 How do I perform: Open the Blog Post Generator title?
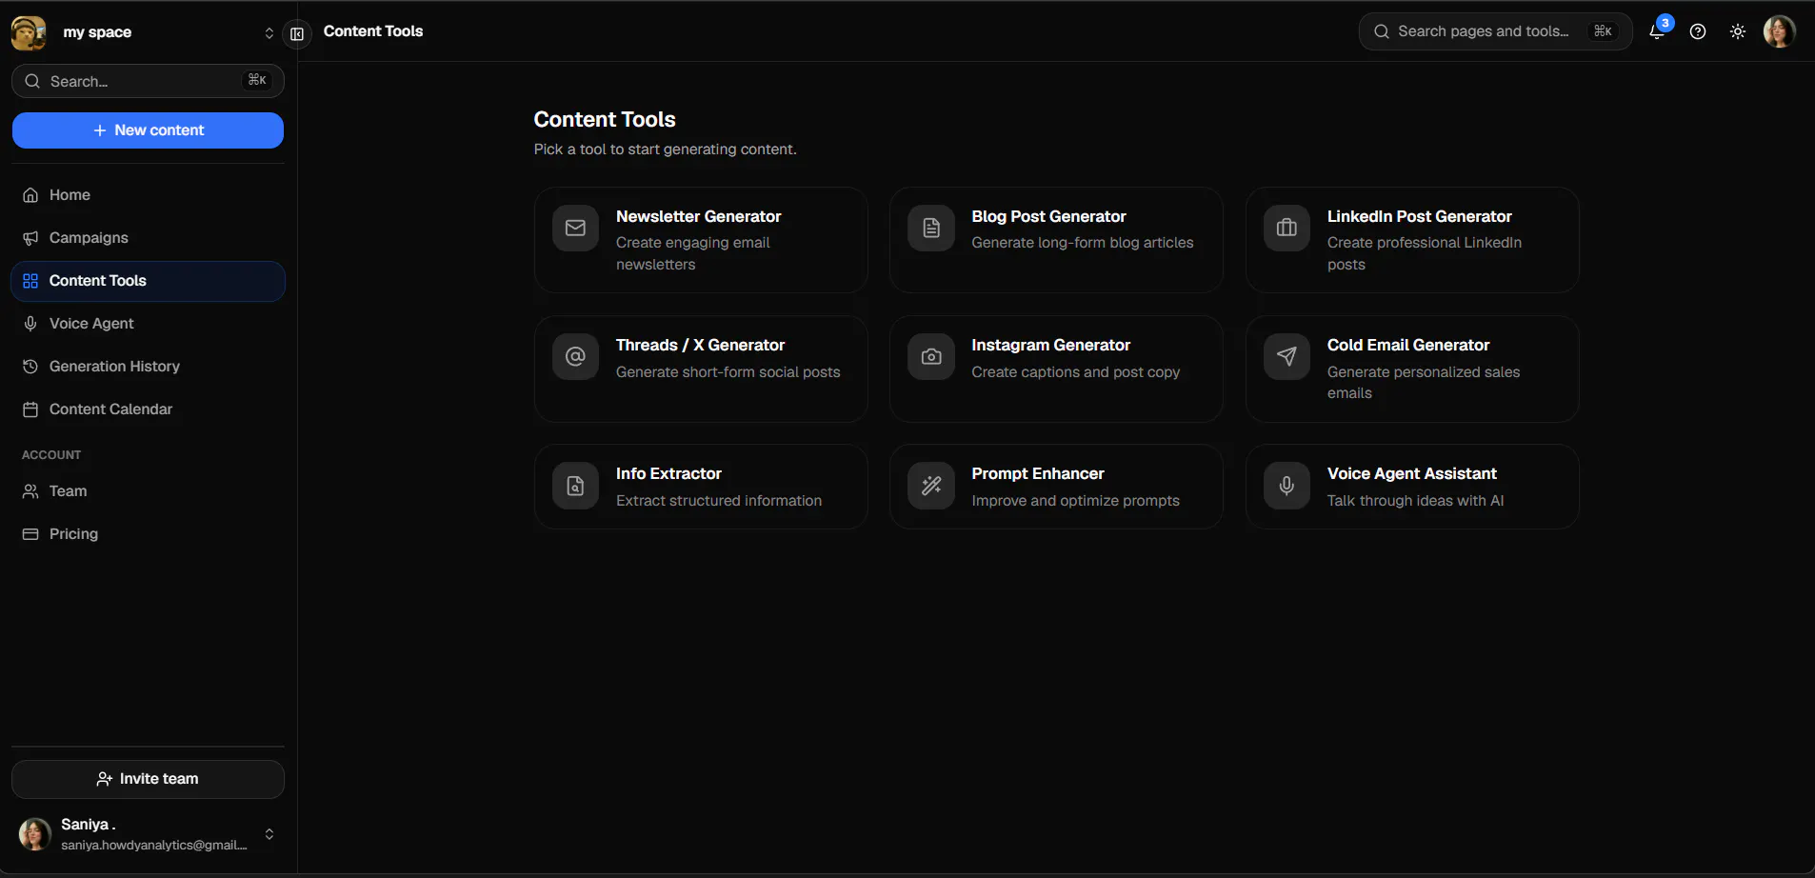click(x=1048, y=217)
